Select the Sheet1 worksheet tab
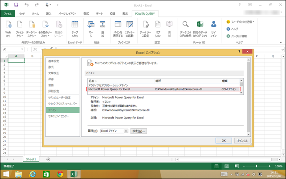 pos(31,159)
